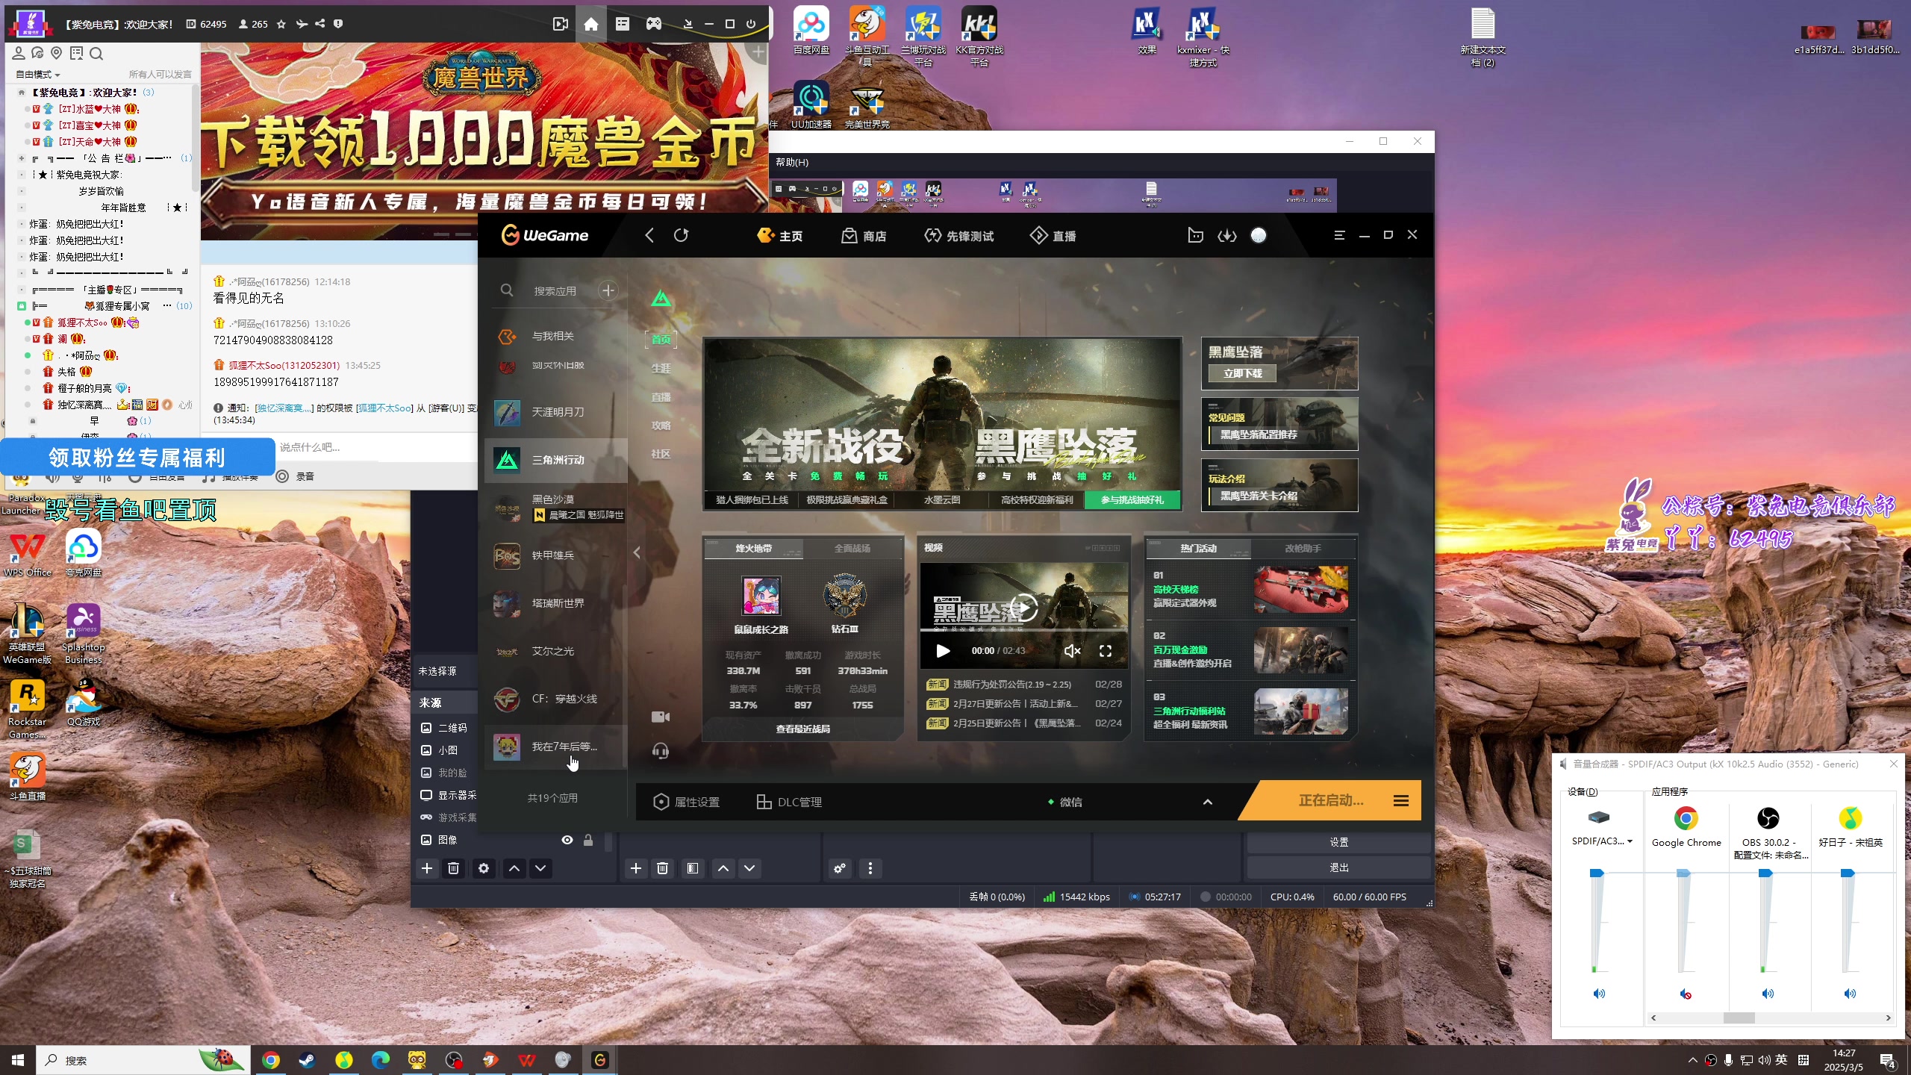Screen dimensions: 1911x1075
Task: Switch to 改枪助手 tab
Action: [x=1303, y=548]
